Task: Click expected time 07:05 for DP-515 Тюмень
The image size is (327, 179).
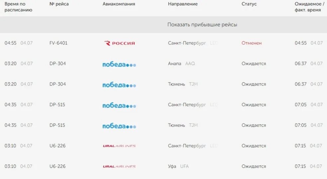Action: coord(300,125)
